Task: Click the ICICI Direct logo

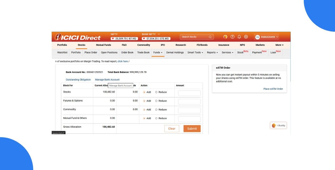Action: pyautogui.click(x=77, y=37)
